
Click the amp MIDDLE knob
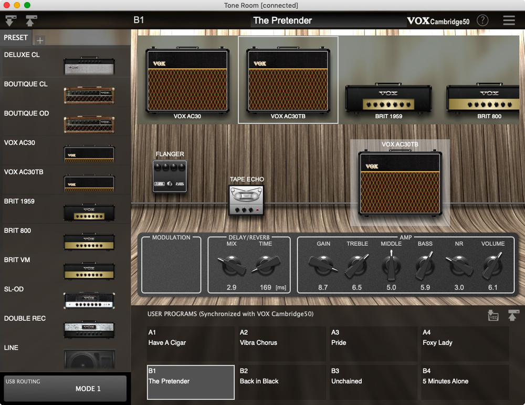tap(391, 266)
